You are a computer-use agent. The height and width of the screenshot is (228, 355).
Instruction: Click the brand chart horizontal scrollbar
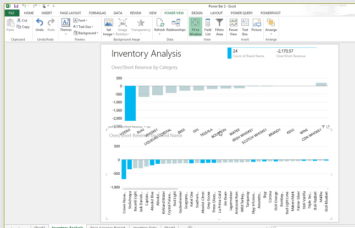[150, 188]
